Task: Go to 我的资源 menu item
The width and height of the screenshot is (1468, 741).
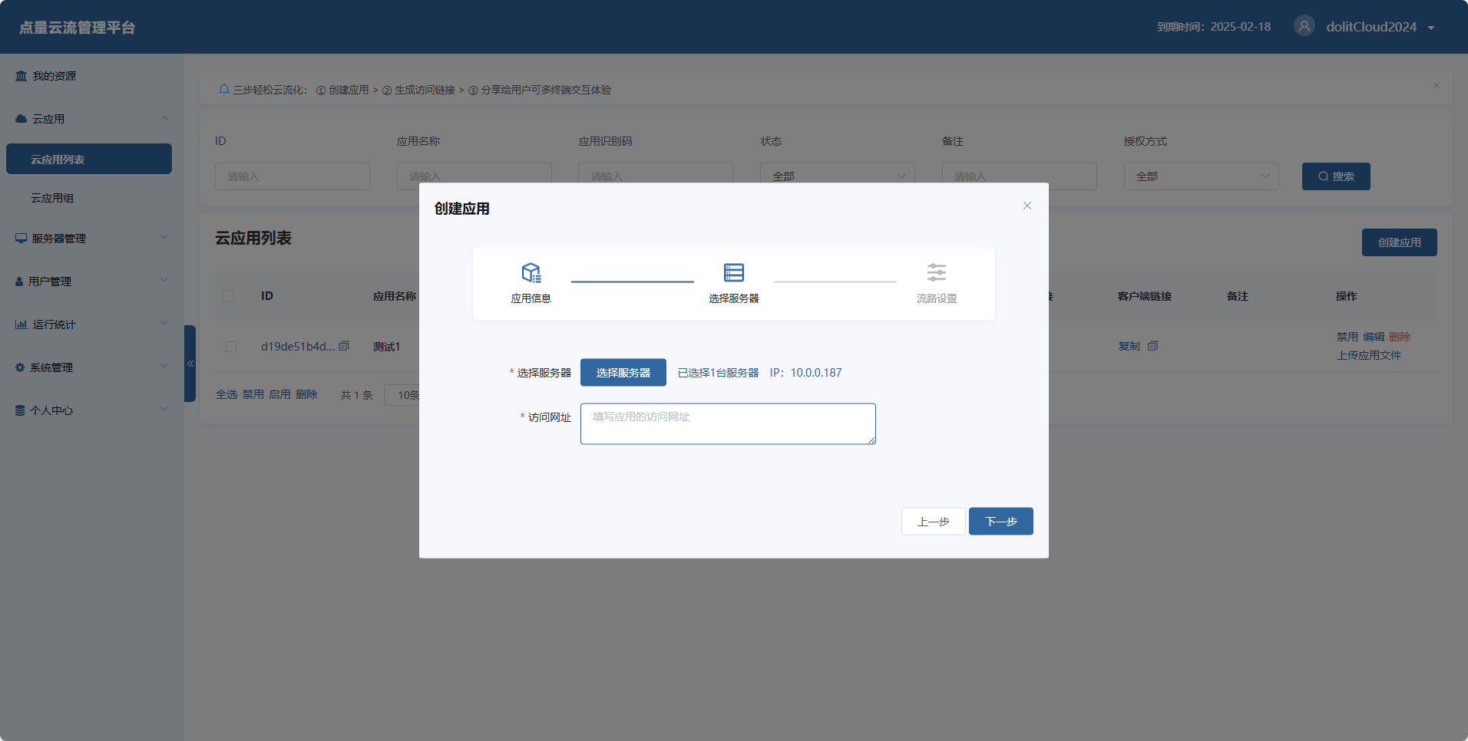Action: click(x=54, y=76)
